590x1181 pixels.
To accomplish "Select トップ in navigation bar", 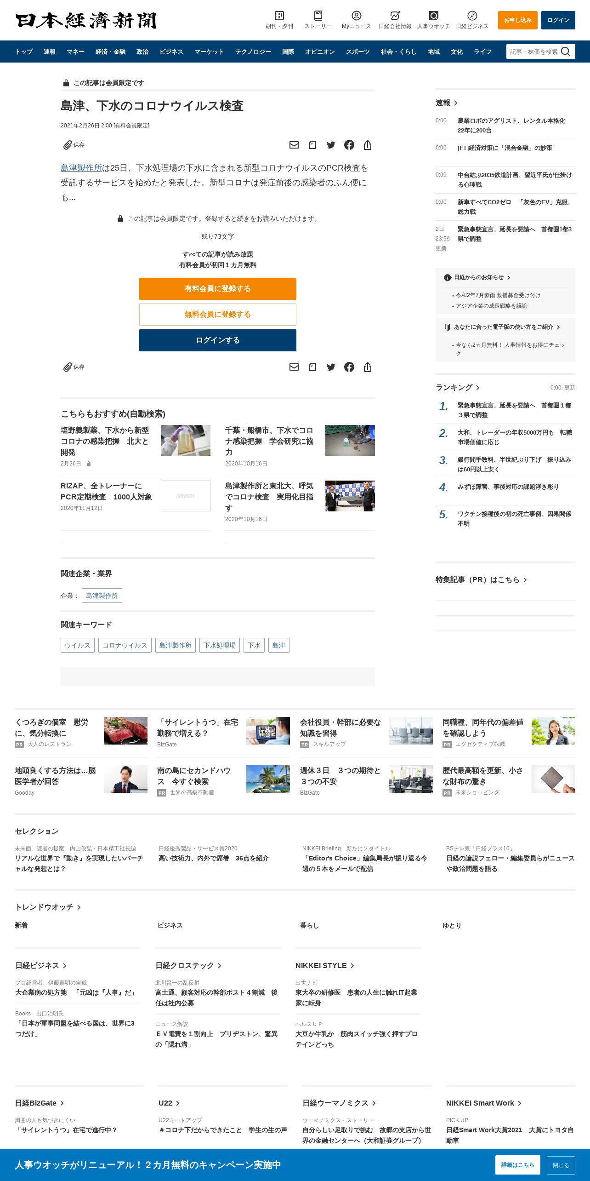I will [x=24, y=52].
